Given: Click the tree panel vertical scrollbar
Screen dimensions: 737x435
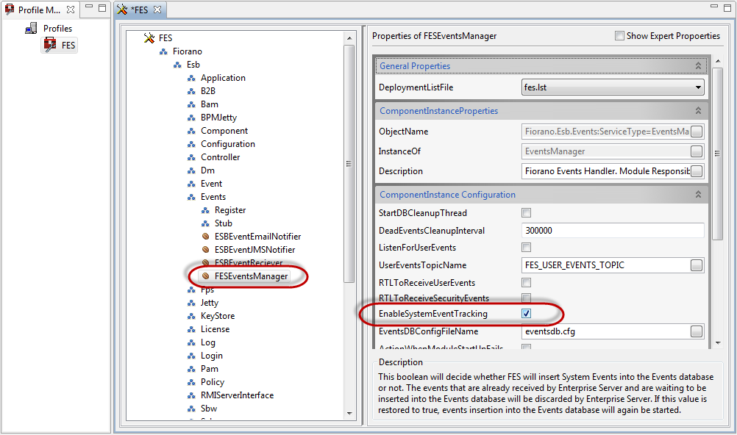Looking at the screenshot, I should coord(349,163).
